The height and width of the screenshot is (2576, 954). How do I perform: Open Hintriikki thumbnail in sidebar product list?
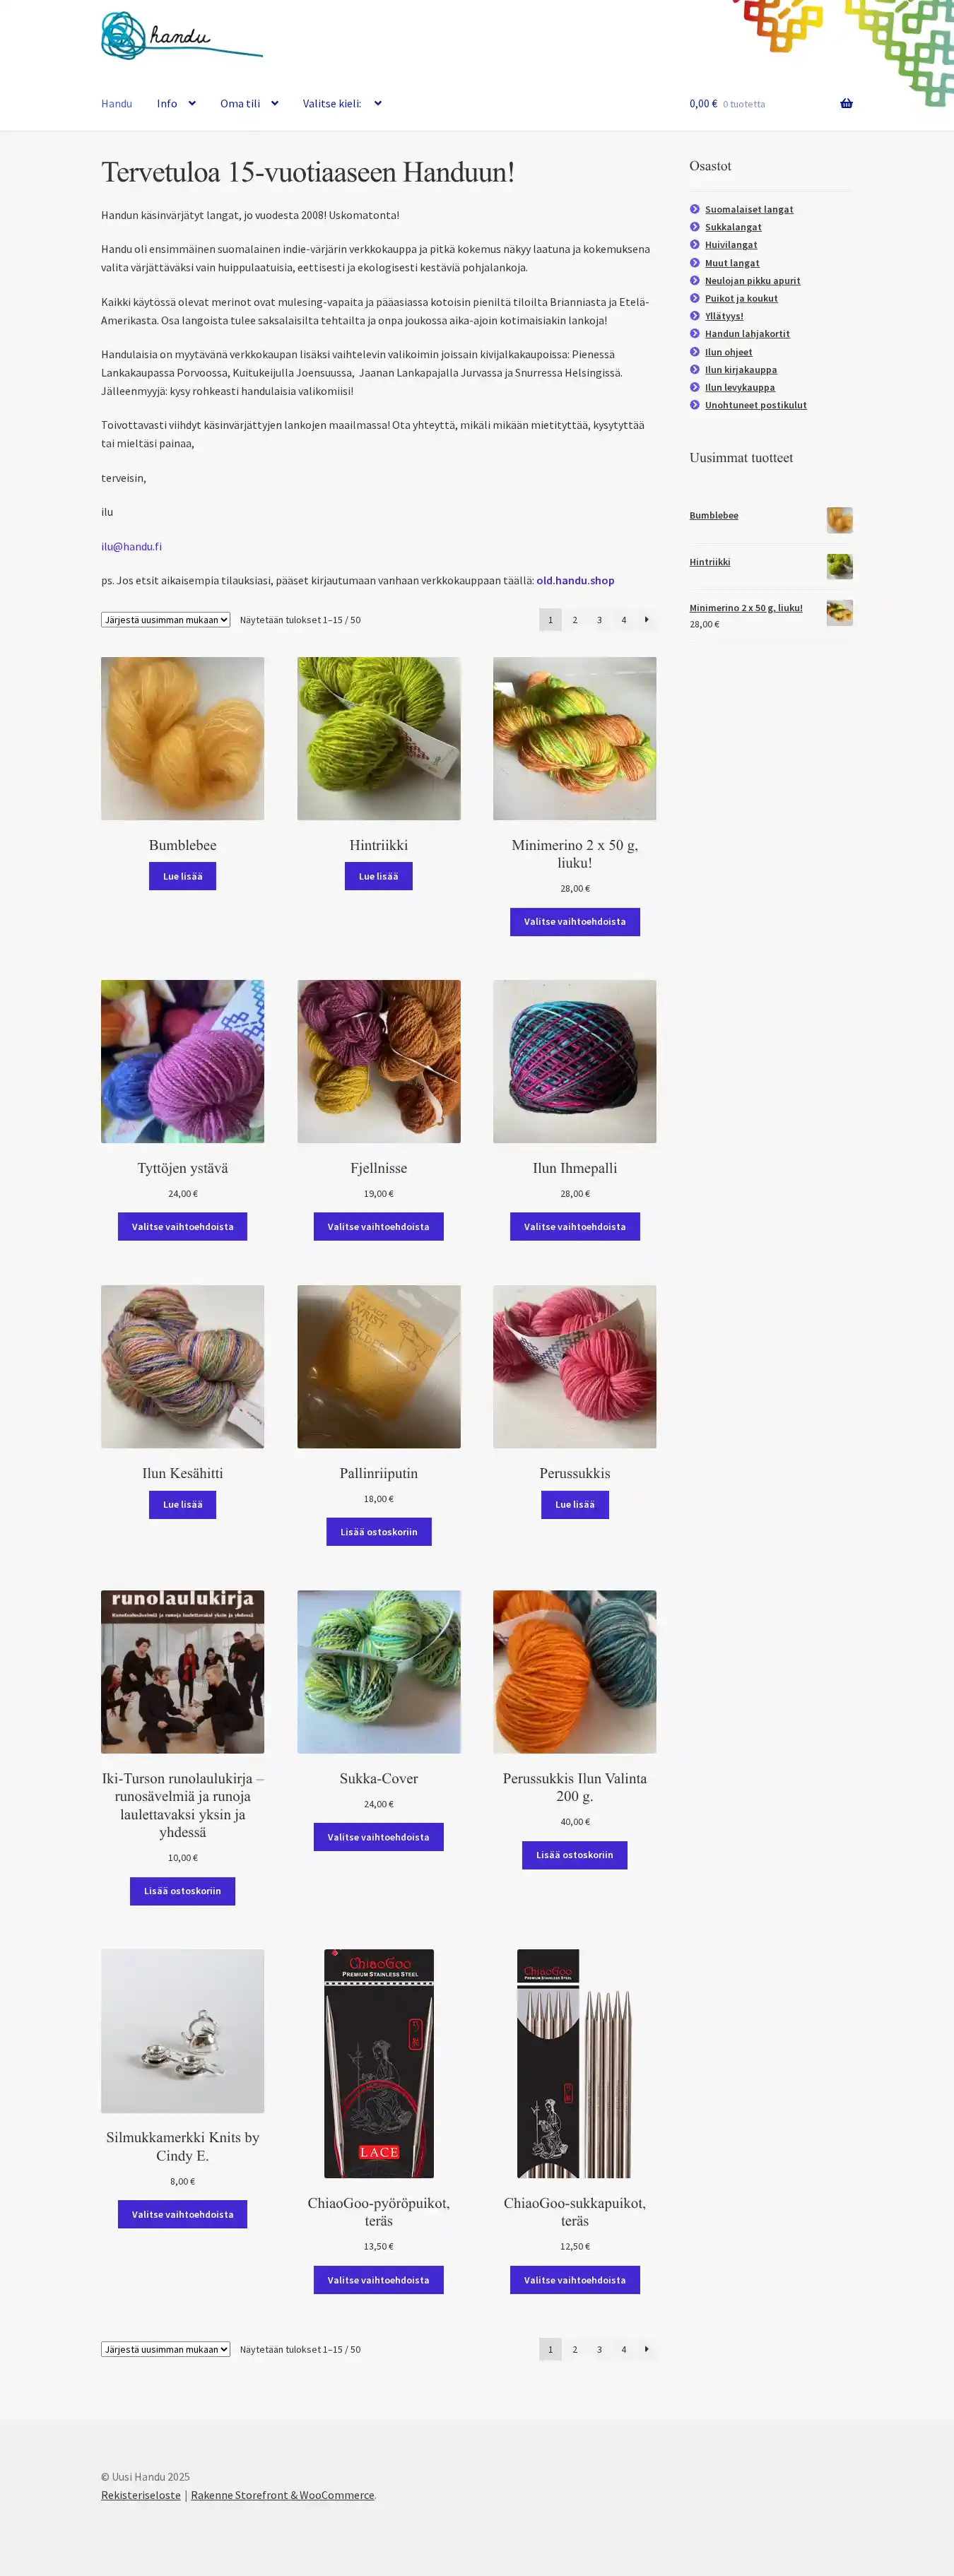tap(840, 566)
